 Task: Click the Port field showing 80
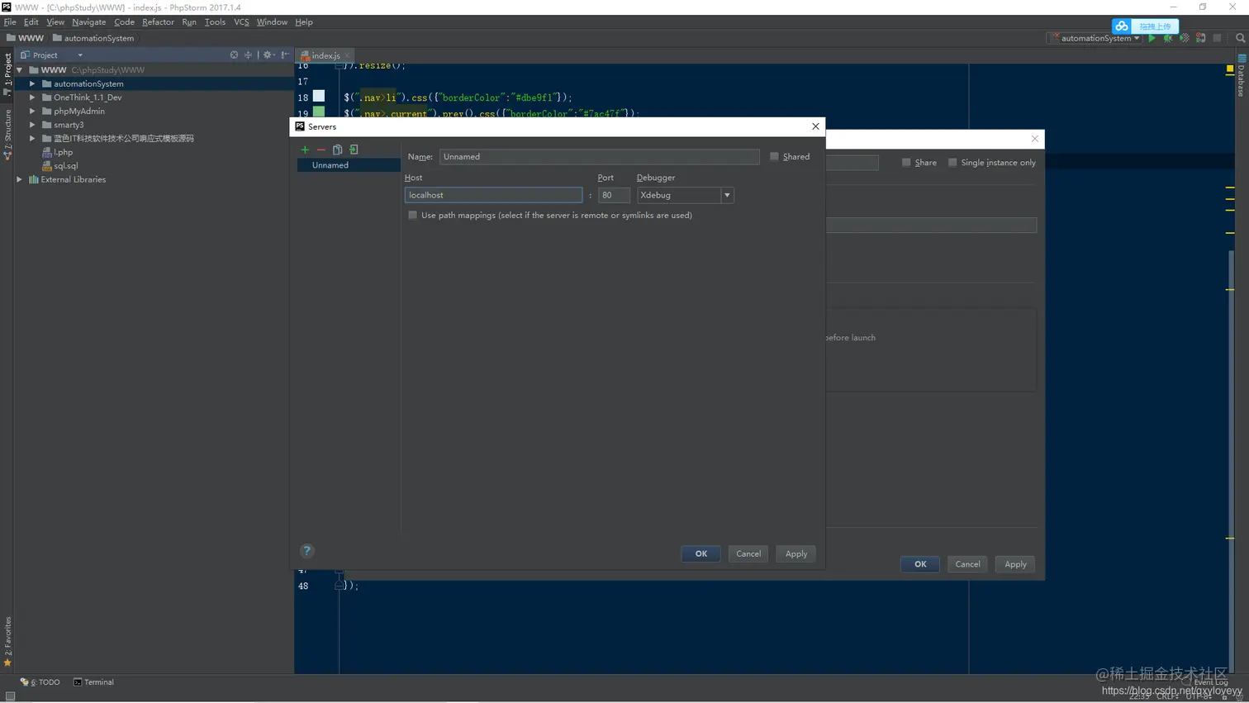pyautogui.click(x=614, y=195)
